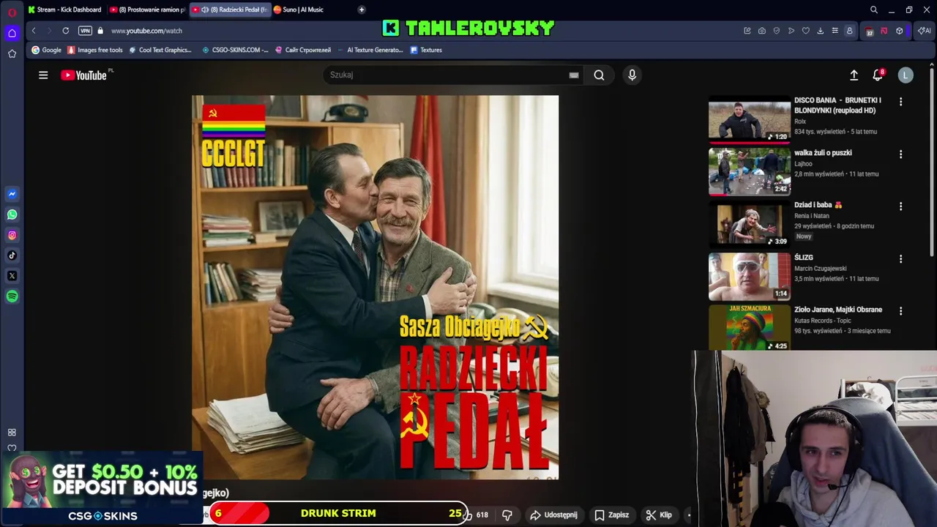Image resolution: width=937 pixels, height=527 pixels.
Task: Open Cool Text Graphics bookmark
Action: click(160, 50)
